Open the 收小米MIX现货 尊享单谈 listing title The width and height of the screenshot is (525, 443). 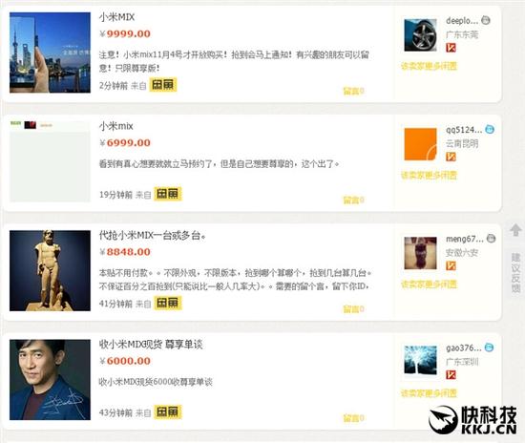tap(151, 345)
